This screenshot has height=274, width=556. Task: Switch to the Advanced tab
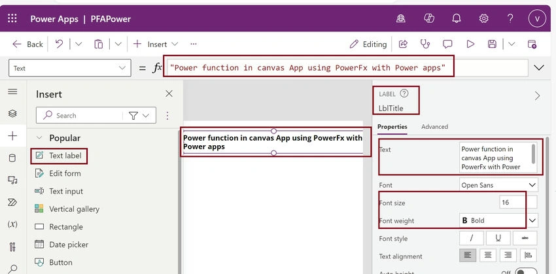click(434, 127)
